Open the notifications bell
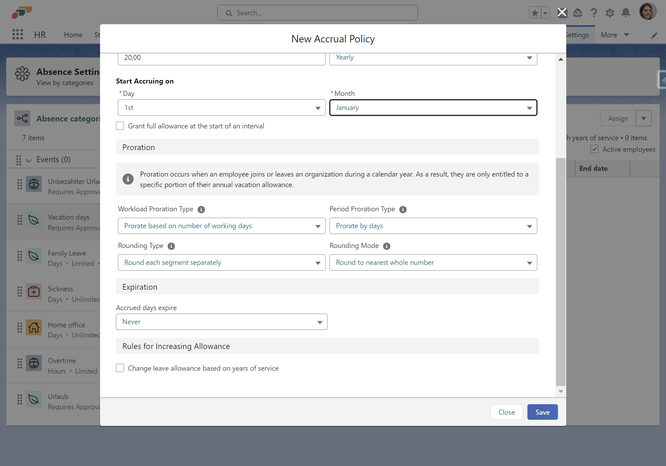Screen dimensions: 666x466 tap(626, 13)
